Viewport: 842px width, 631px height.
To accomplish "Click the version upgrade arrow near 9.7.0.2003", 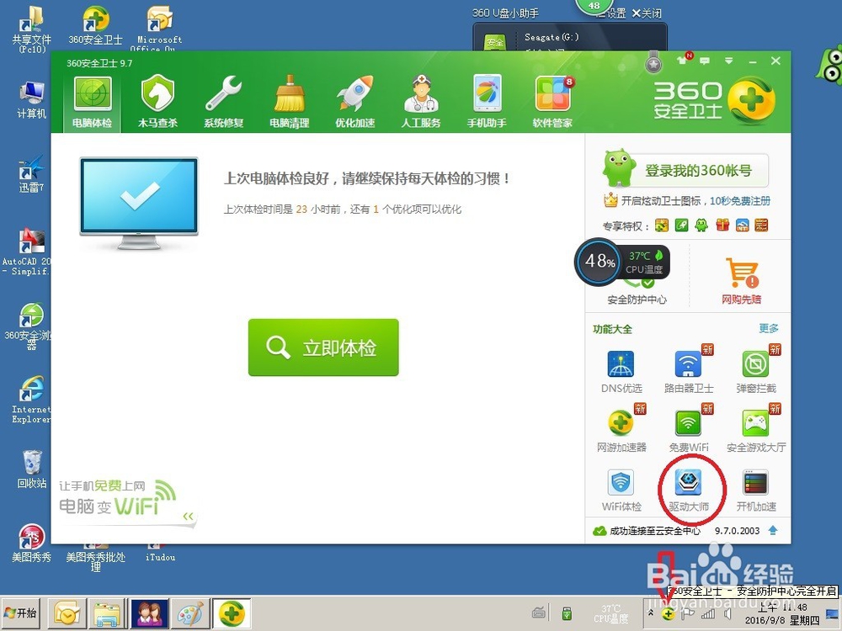I will (x=773, y=531).
